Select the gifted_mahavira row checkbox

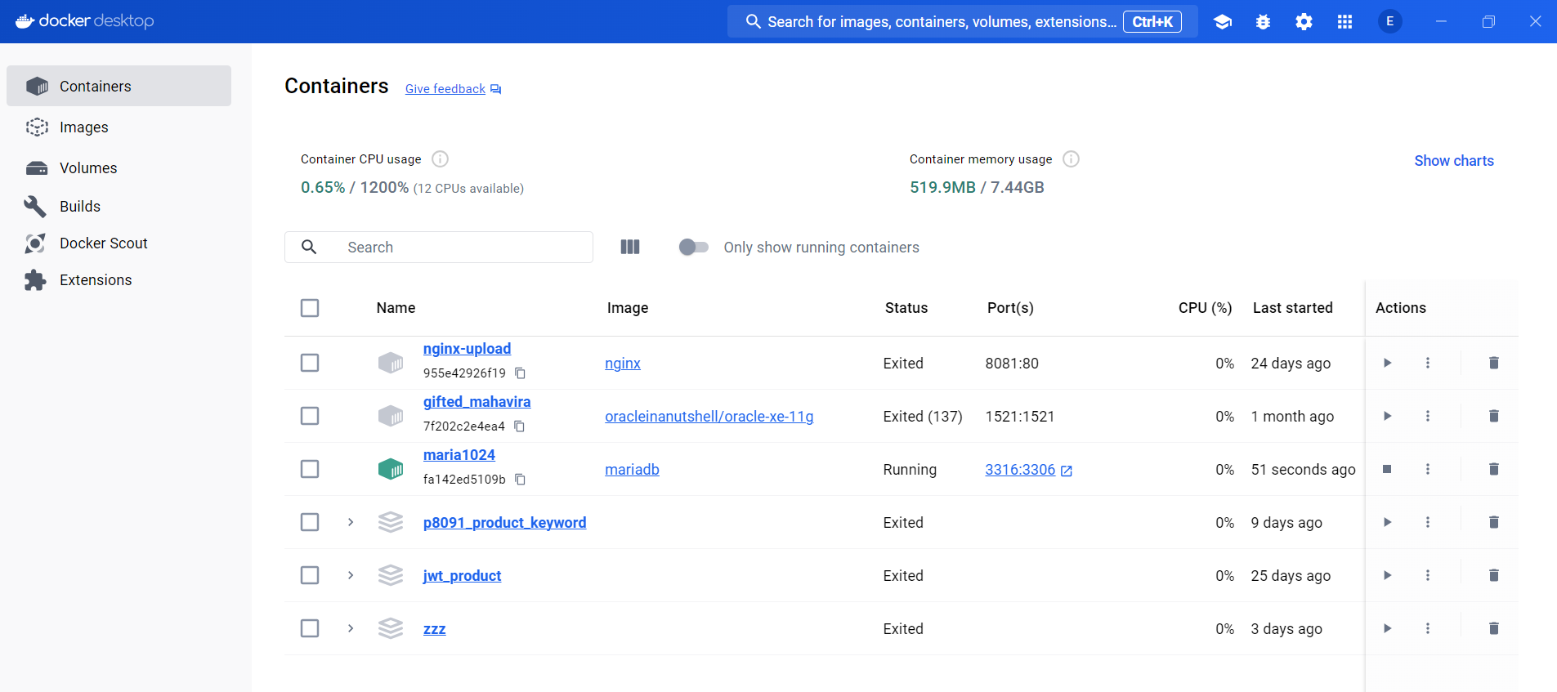click(x=310, y=416)
